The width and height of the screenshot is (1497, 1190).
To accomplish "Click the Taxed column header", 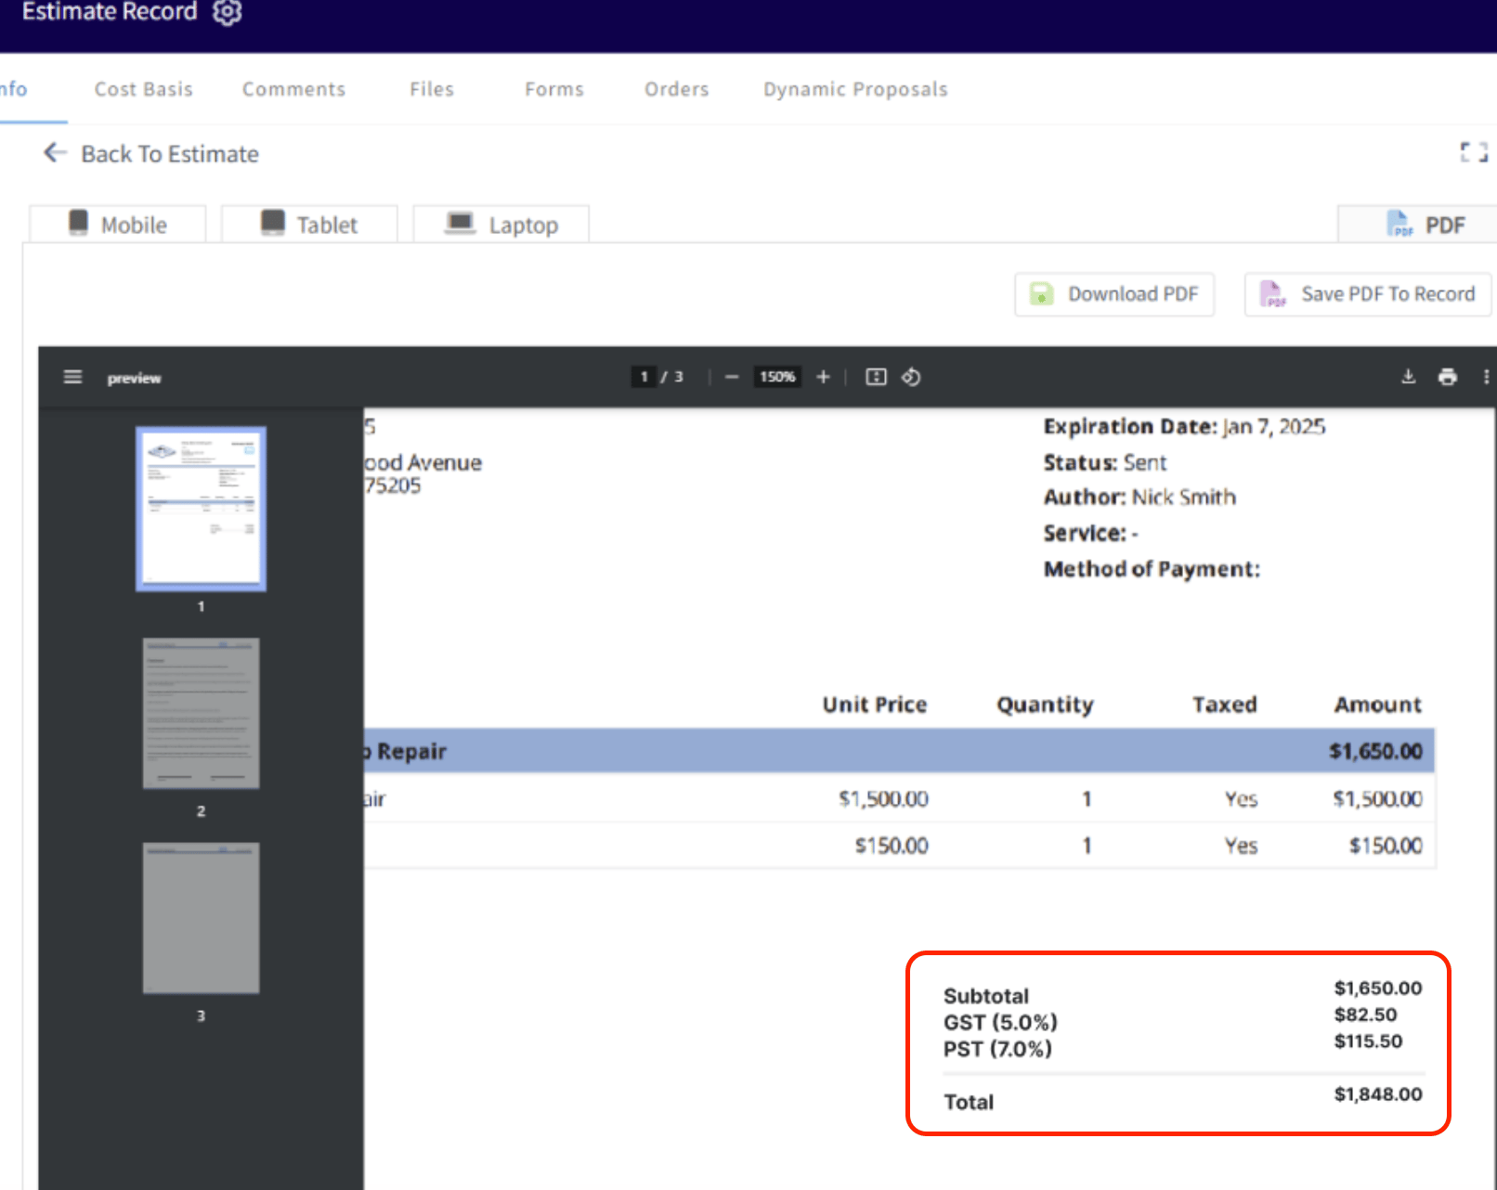I will [1225, 705].
